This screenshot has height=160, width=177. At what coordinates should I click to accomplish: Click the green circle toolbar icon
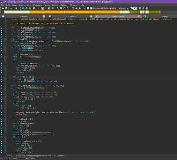[x=53, y=8]
